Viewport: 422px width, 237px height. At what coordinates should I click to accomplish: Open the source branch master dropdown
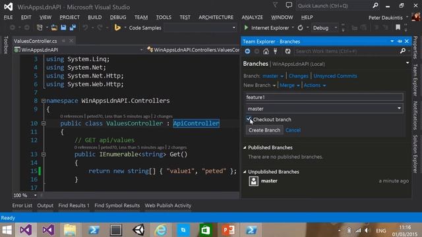399,108
